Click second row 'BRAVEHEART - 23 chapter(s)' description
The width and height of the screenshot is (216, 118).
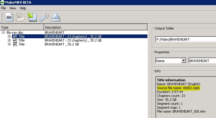click(x=73, y=40)
